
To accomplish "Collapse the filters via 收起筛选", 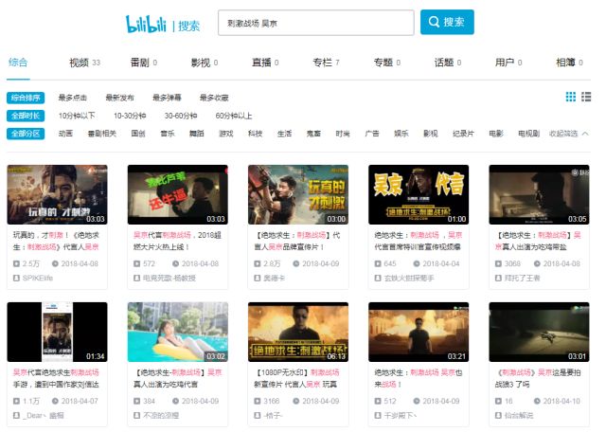I will [568, 134].
